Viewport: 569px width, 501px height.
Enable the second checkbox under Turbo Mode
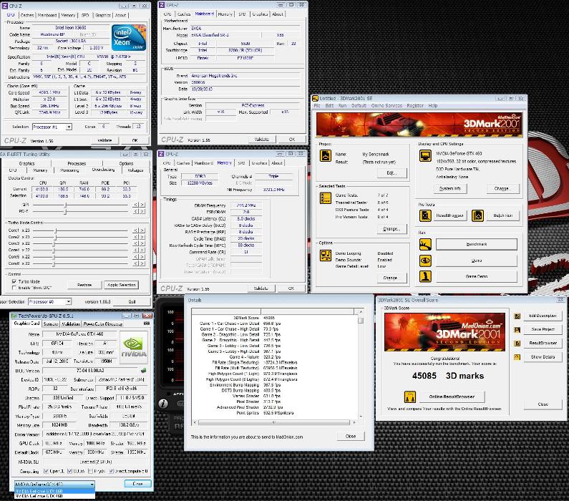click(14, 288)
